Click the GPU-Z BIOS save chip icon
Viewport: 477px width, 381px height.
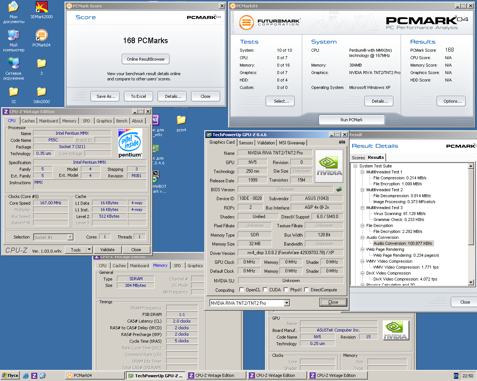[339, 189]
